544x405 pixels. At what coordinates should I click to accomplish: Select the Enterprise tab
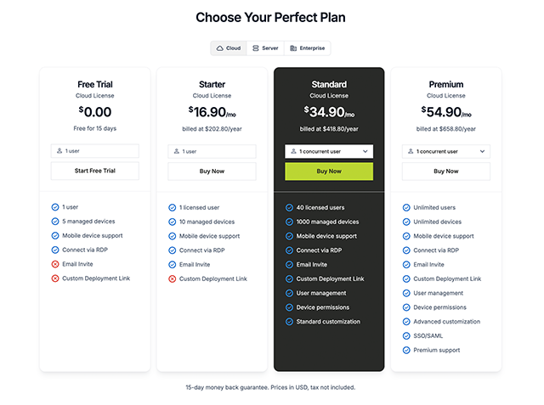click(x=308, y=48)
